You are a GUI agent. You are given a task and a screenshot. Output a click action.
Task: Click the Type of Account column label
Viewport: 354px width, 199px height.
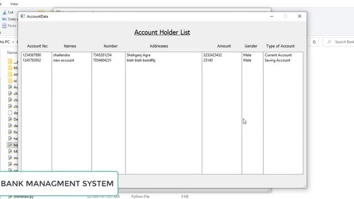coord(280,46)
